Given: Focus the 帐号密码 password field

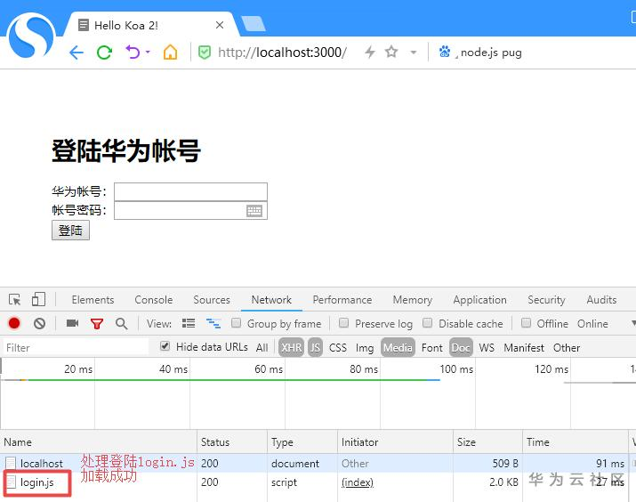Looking at the screenshot, I should click(190, 211).
